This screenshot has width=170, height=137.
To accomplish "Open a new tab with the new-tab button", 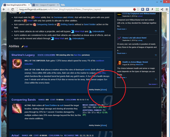I will pyautogui.click(x=63, y=5).
